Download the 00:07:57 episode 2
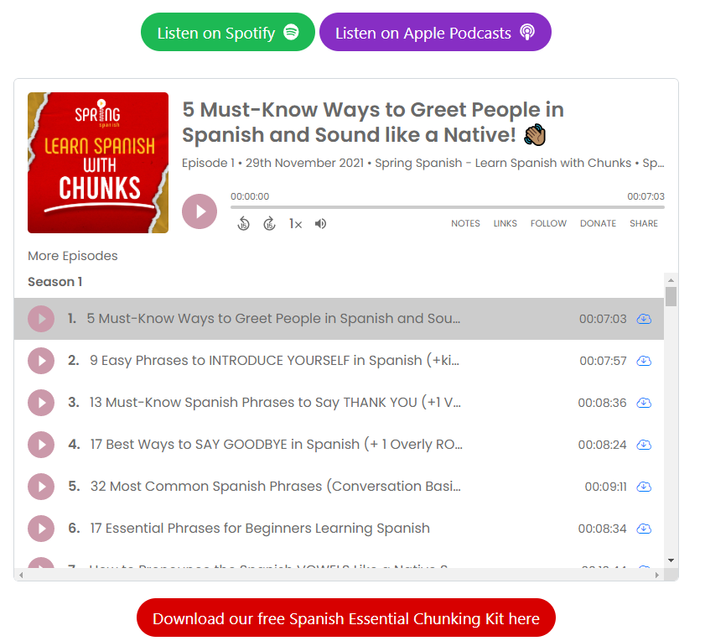This screenshot has width=705, height=641. pos(644,361)
